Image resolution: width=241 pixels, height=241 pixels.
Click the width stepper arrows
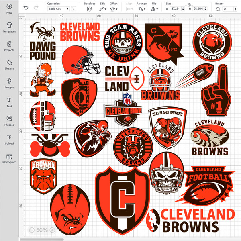[x=183, y=9]
